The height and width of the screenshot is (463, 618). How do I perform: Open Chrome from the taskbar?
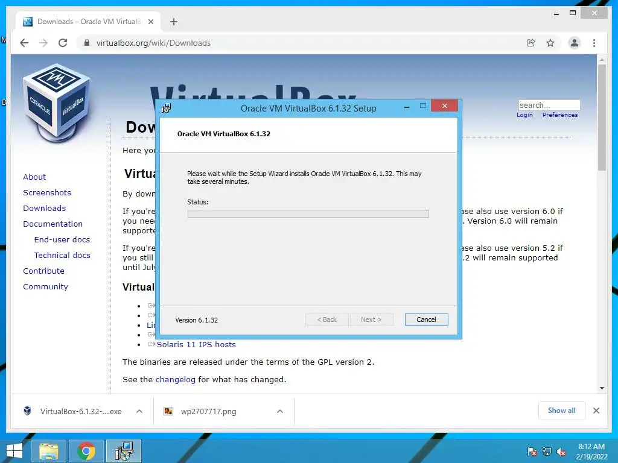(86, 451)
